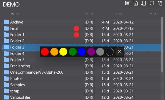Viewport: 165px width, 100px height.
Task: Pick the red color tag
Action: tap(45, 52)
